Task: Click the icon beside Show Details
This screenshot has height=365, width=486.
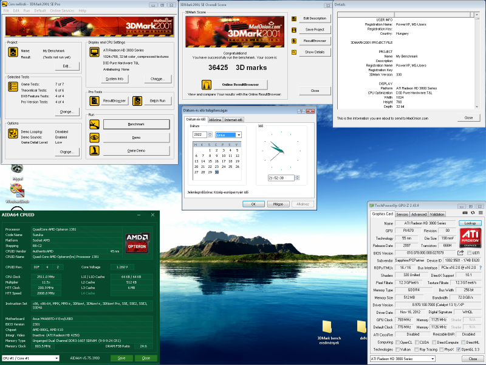Action: (294, 52)
